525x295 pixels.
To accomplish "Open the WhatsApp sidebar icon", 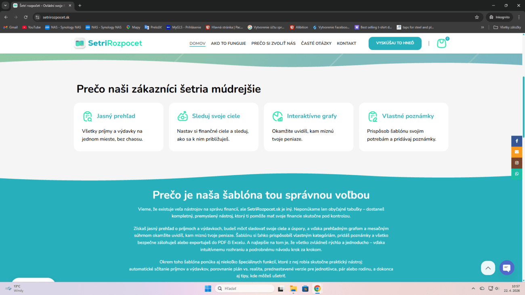I will click(x=517, y=174).
